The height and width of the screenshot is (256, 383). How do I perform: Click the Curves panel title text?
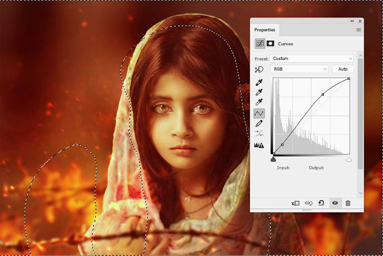(x=286, y=44)
